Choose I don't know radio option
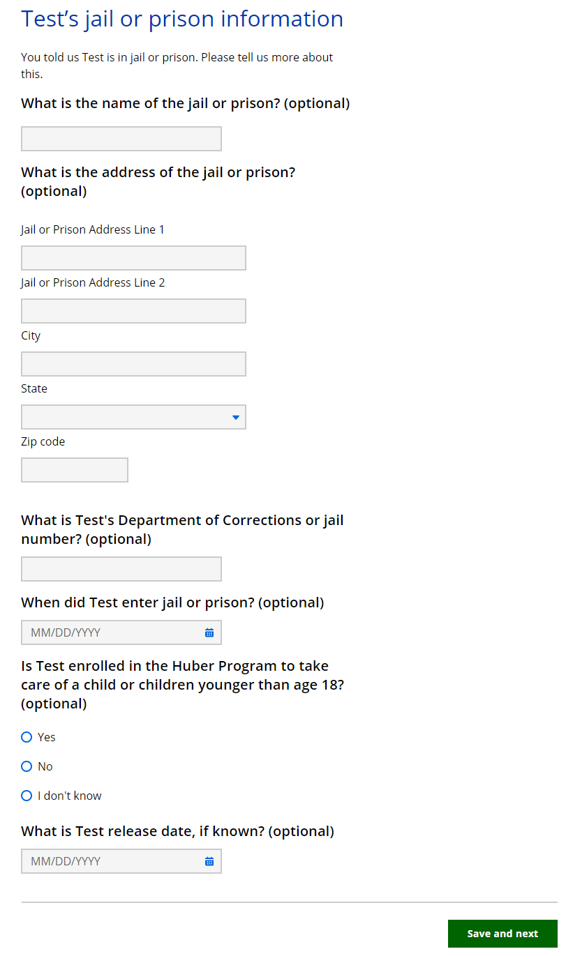The height and width of the screenshot is (956, 566). click(27, 796)
